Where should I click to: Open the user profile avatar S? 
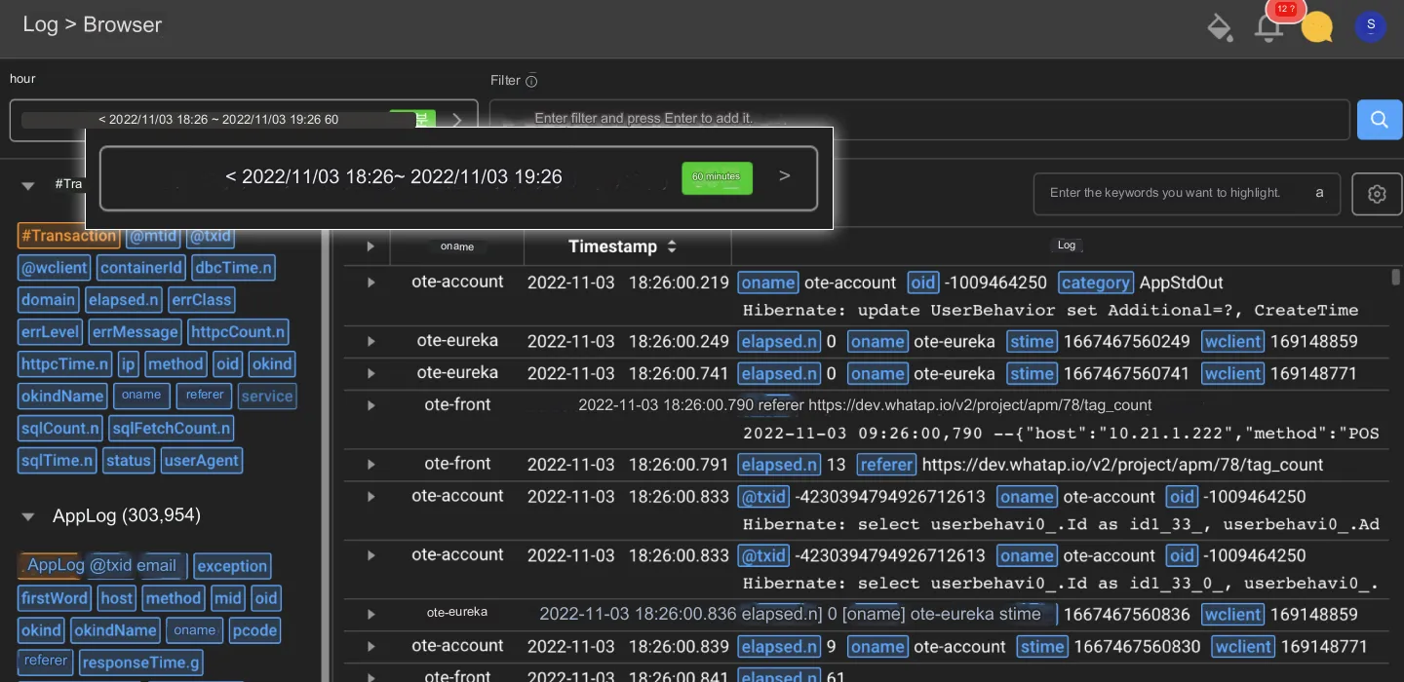coord(1371,26)
